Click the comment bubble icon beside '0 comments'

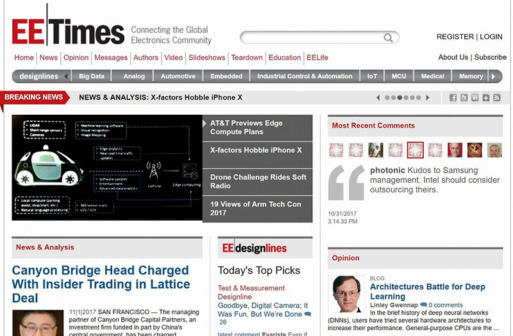424,305
